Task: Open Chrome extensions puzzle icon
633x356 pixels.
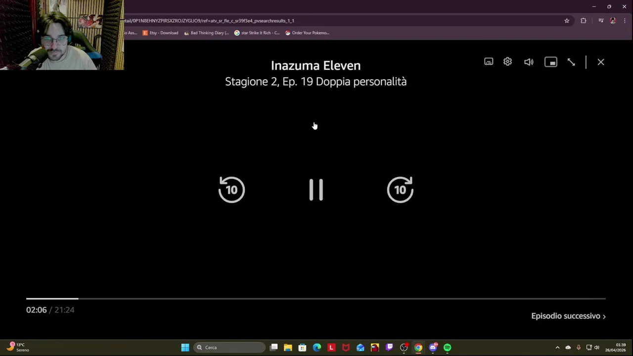Action: pyautogui.click(x=584, y=21)
